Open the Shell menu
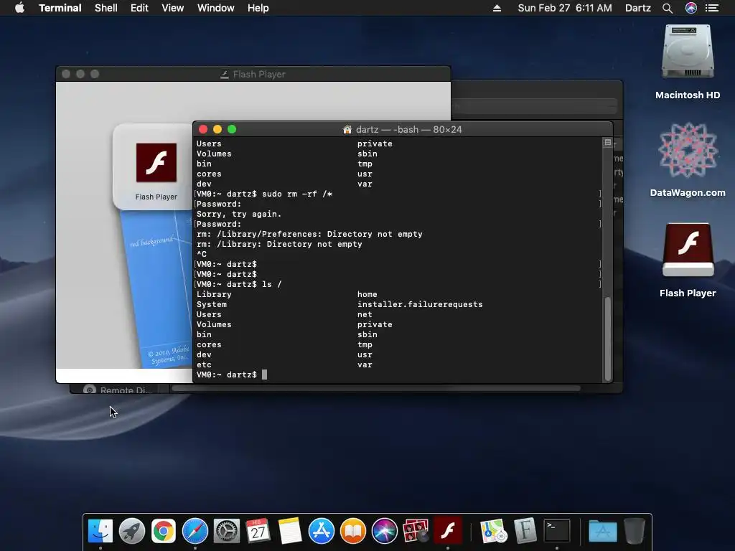Image resolution: width=735 pixels, height=551 pixels. (x=106, y=8)
